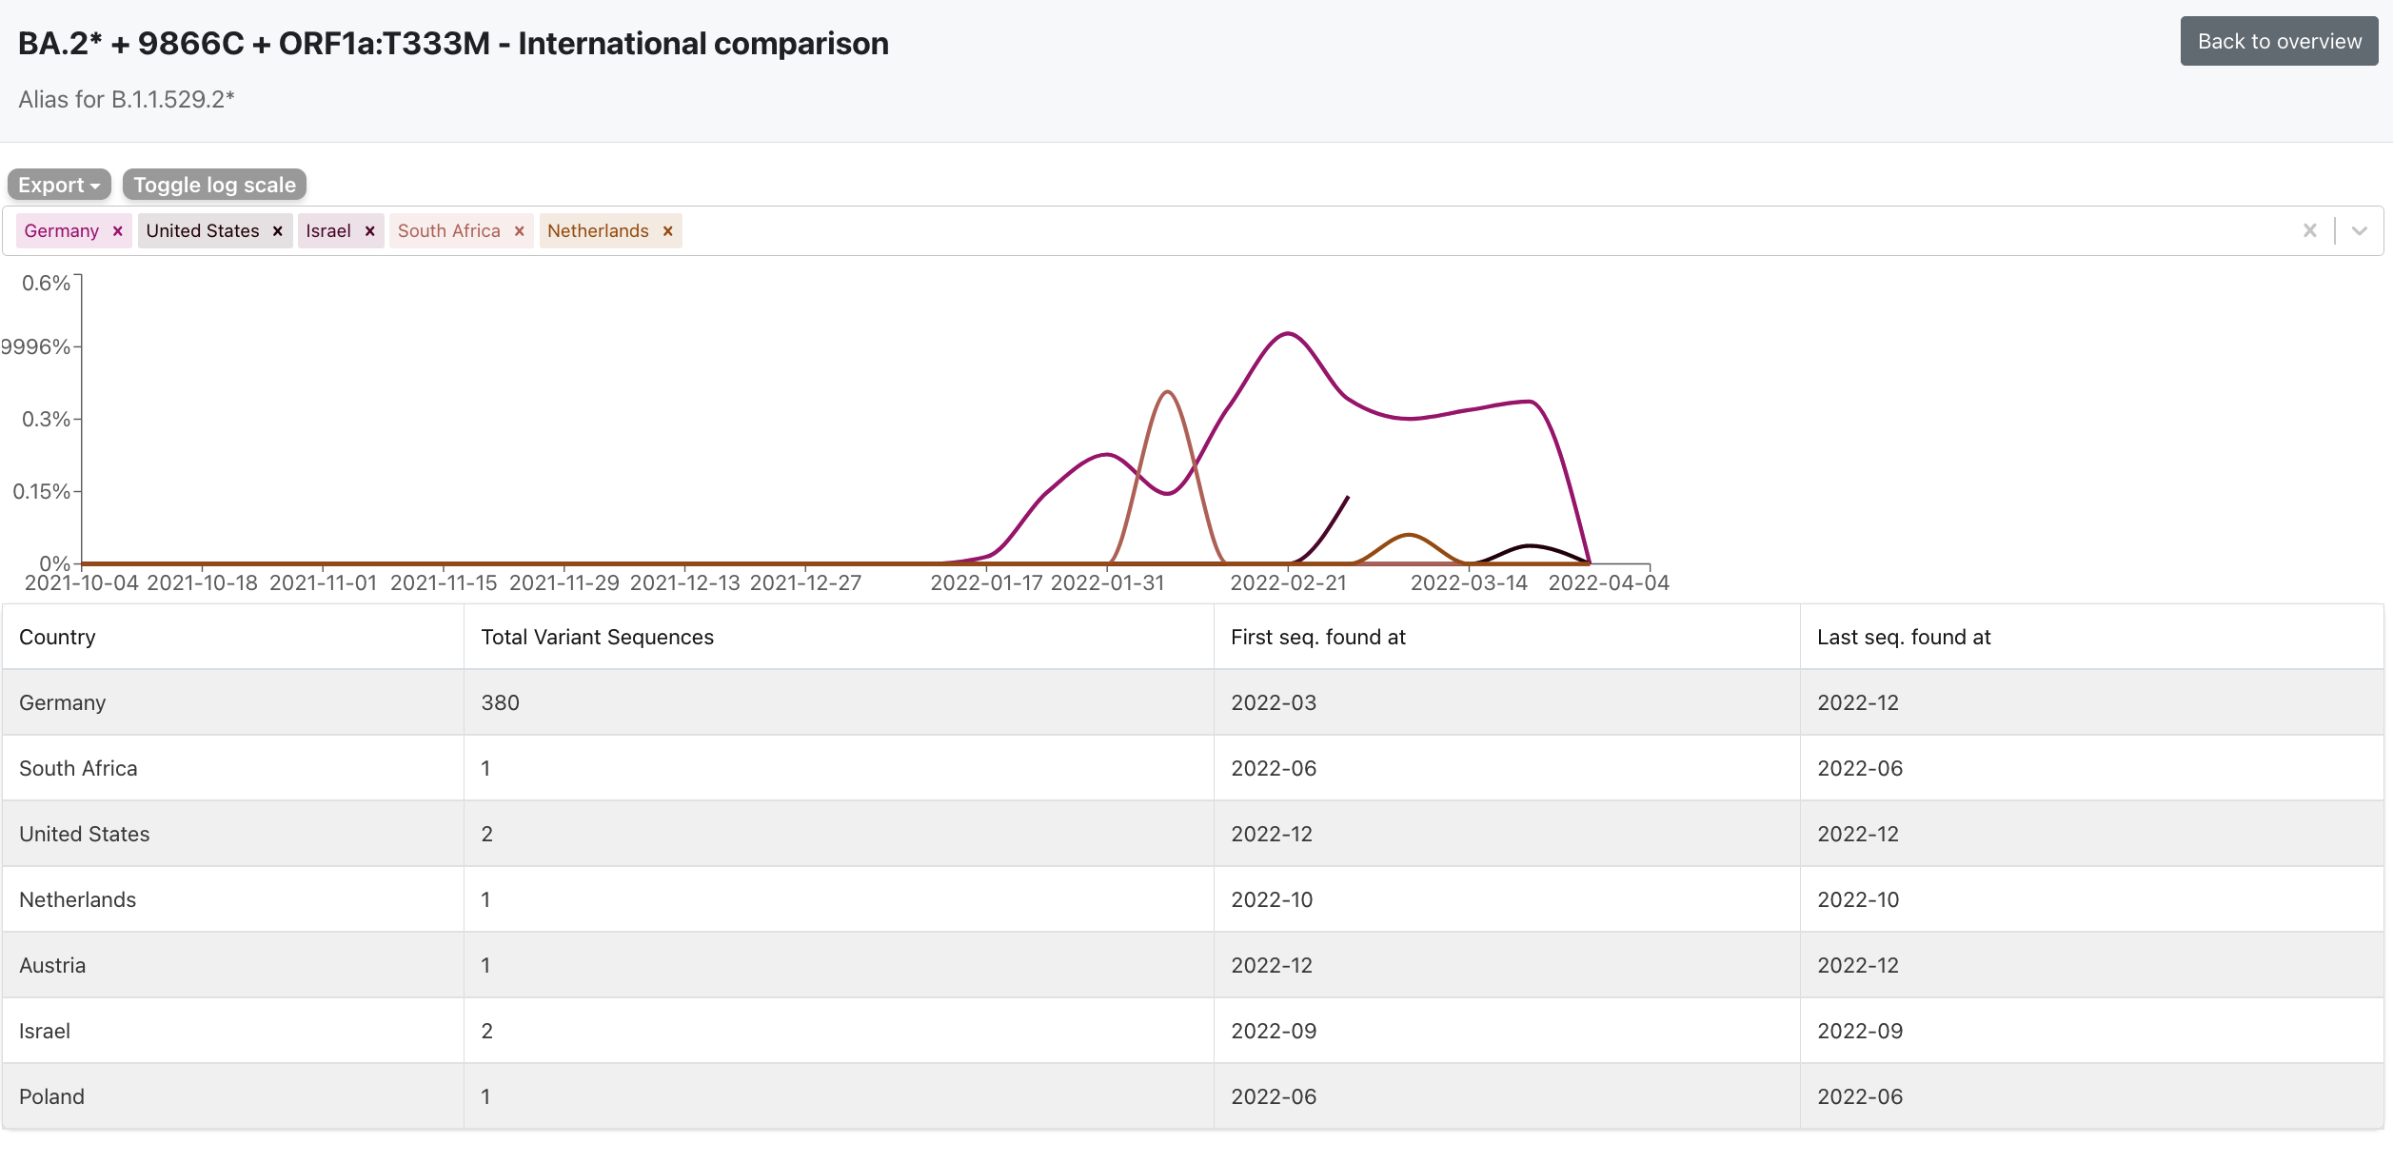Remove South Africa tag via x
Image resolution: width=2393 pixels, height=1163 pixels.
520,231
